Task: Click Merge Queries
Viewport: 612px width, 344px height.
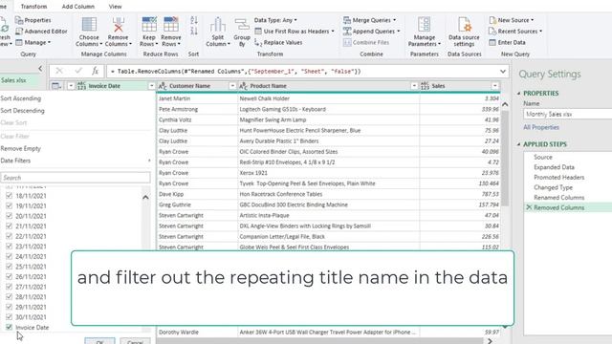Action: (x=370, y=20)
